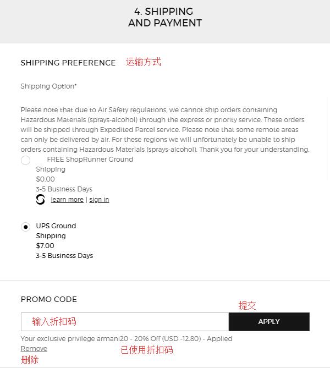Viewport: 330px width, 368px height.
Task: Follow the ShopRunner sign in link
Action: click(x=99, y=200)
